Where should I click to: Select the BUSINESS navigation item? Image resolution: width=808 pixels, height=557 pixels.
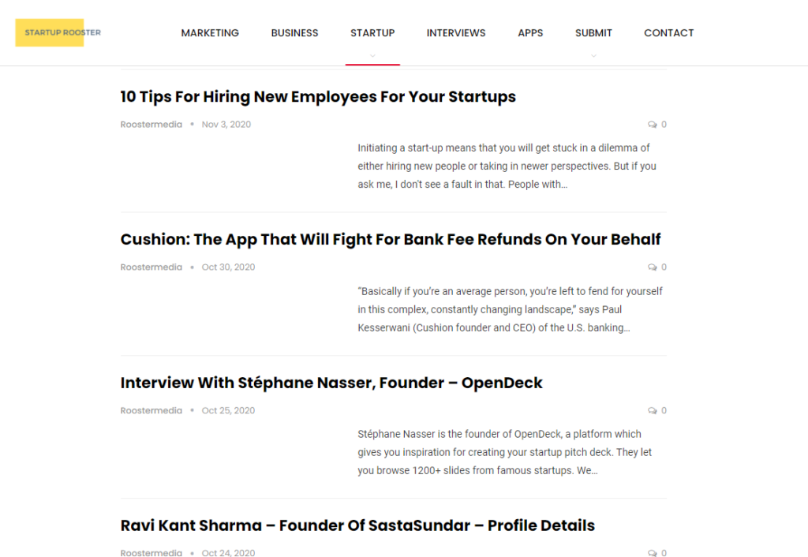pos(294,33)
